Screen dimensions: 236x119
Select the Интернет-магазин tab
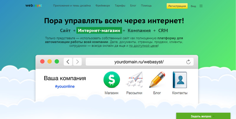click(x=99, y=31)
